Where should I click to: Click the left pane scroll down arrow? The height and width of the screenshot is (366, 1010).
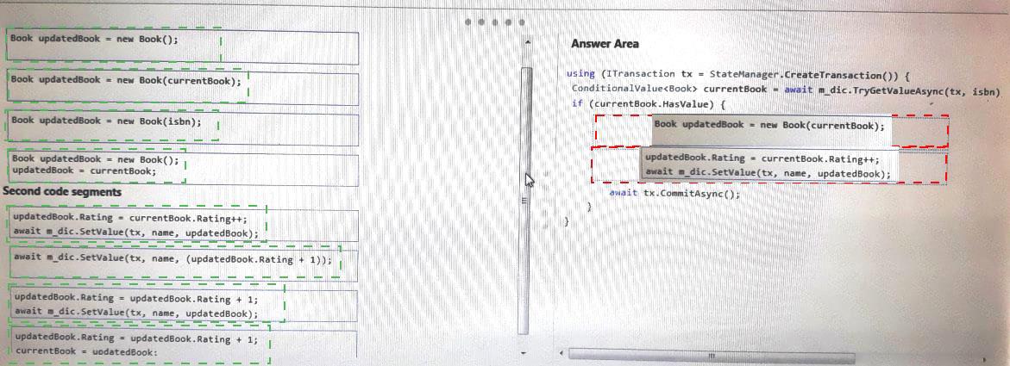(524, 353)
